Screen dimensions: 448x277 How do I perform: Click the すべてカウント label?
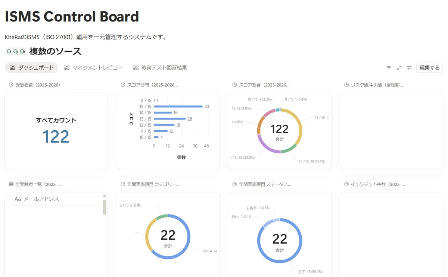(x=56, y=120)
